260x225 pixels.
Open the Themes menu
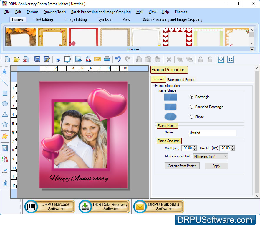[x=181, y=12]
